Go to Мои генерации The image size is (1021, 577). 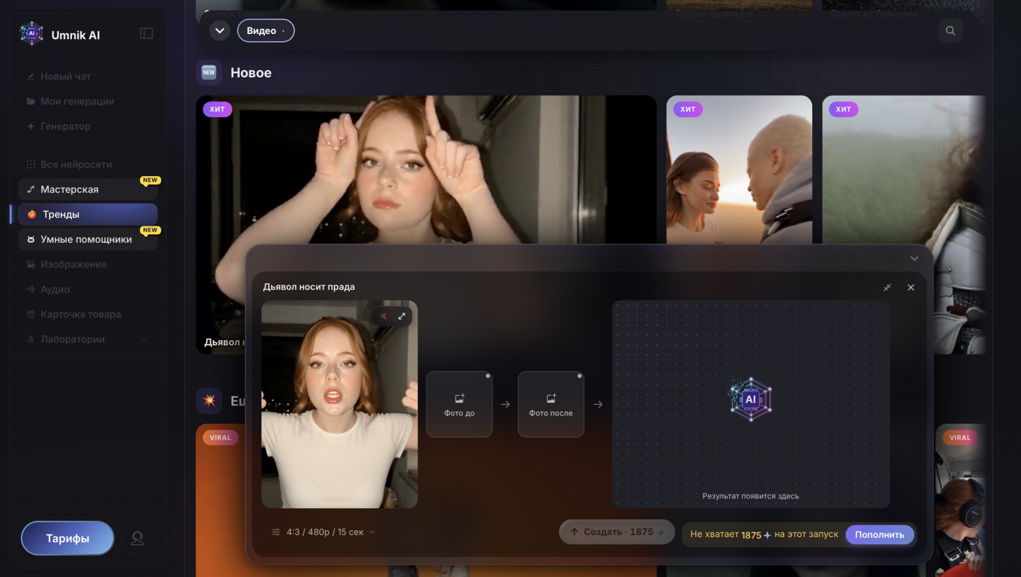[88, 101]
